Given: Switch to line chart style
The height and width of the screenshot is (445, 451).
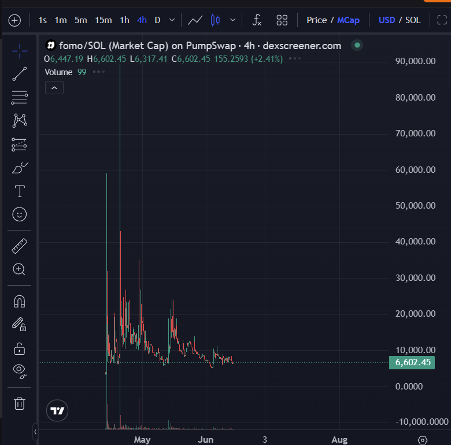Looking at the screenshot, I should pos(195,20).
